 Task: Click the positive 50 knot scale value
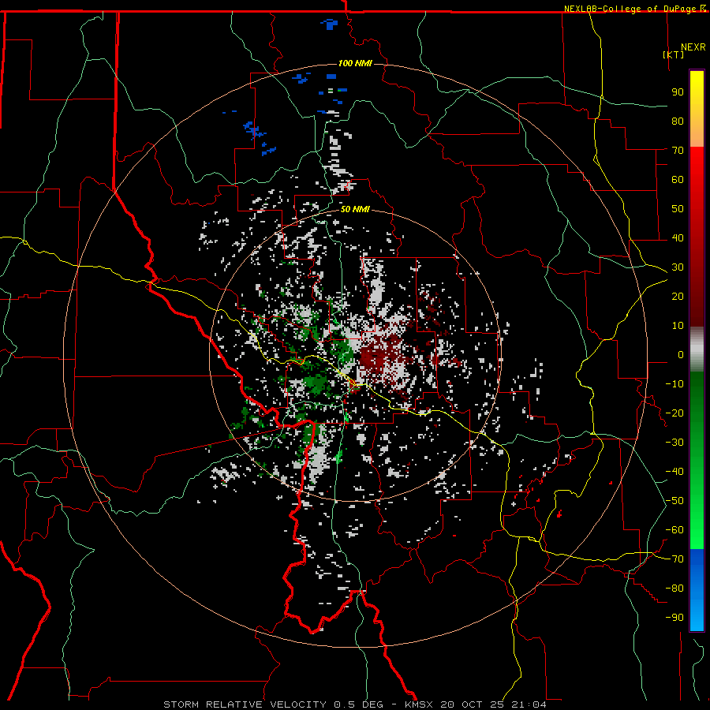click(x=678, y=209)
